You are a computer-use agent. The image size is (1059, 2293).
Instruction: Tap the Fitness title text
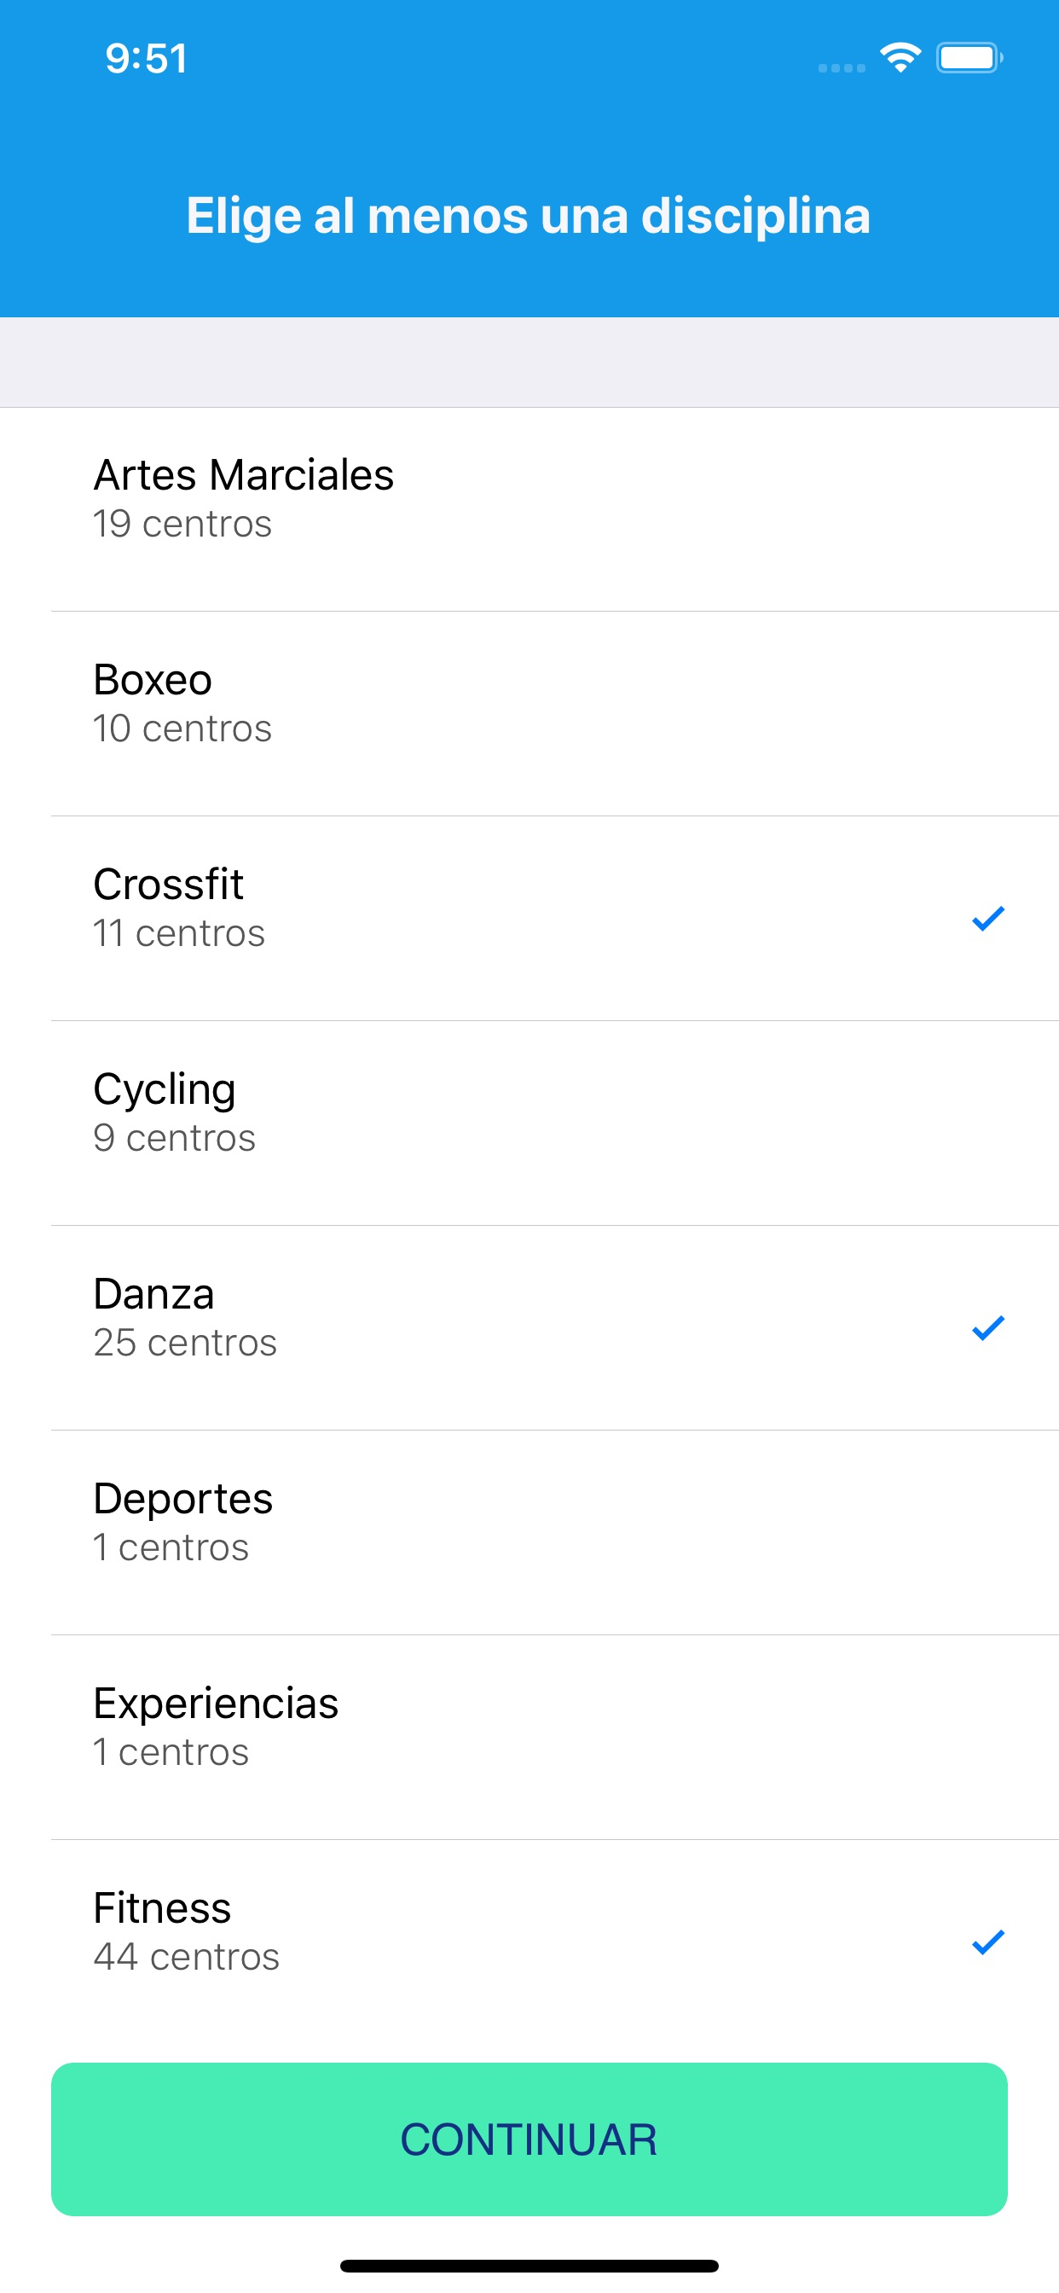pos(162,1908)
